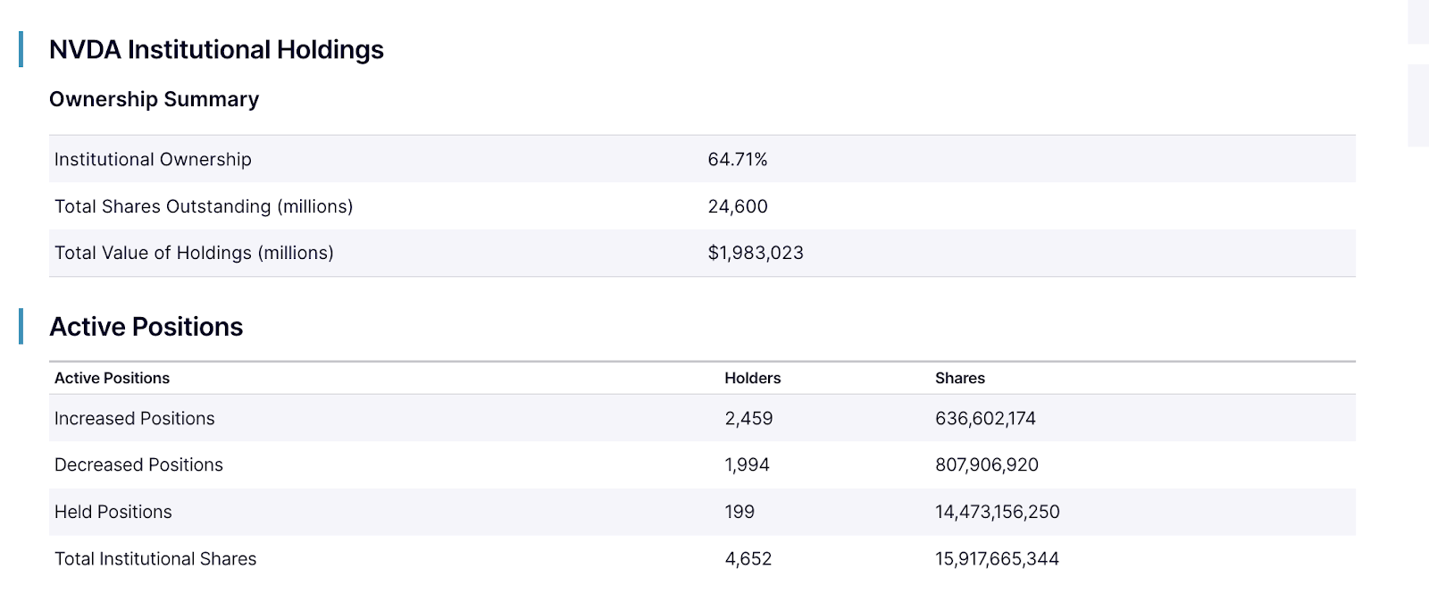Viewport: 1429px width, 602px height.
Task: Select the Total Institutional Shares row label
Action: 155,559
